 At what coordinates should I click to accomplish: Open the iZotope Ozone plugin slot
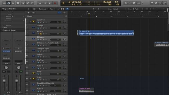18,51
